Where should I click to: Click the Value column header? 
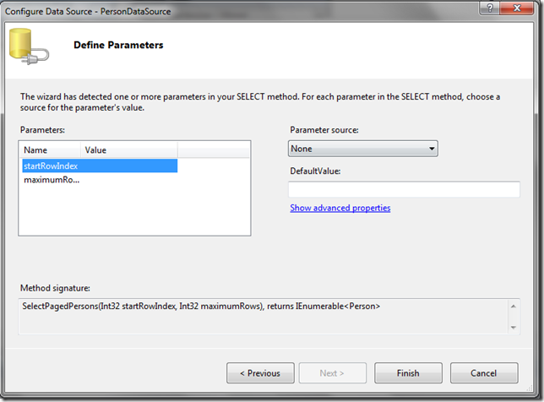(129, 150)
